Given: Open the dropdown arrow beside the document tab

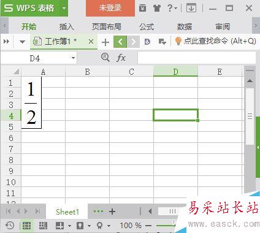Looking at the screenshot, I should click(22, 42).
